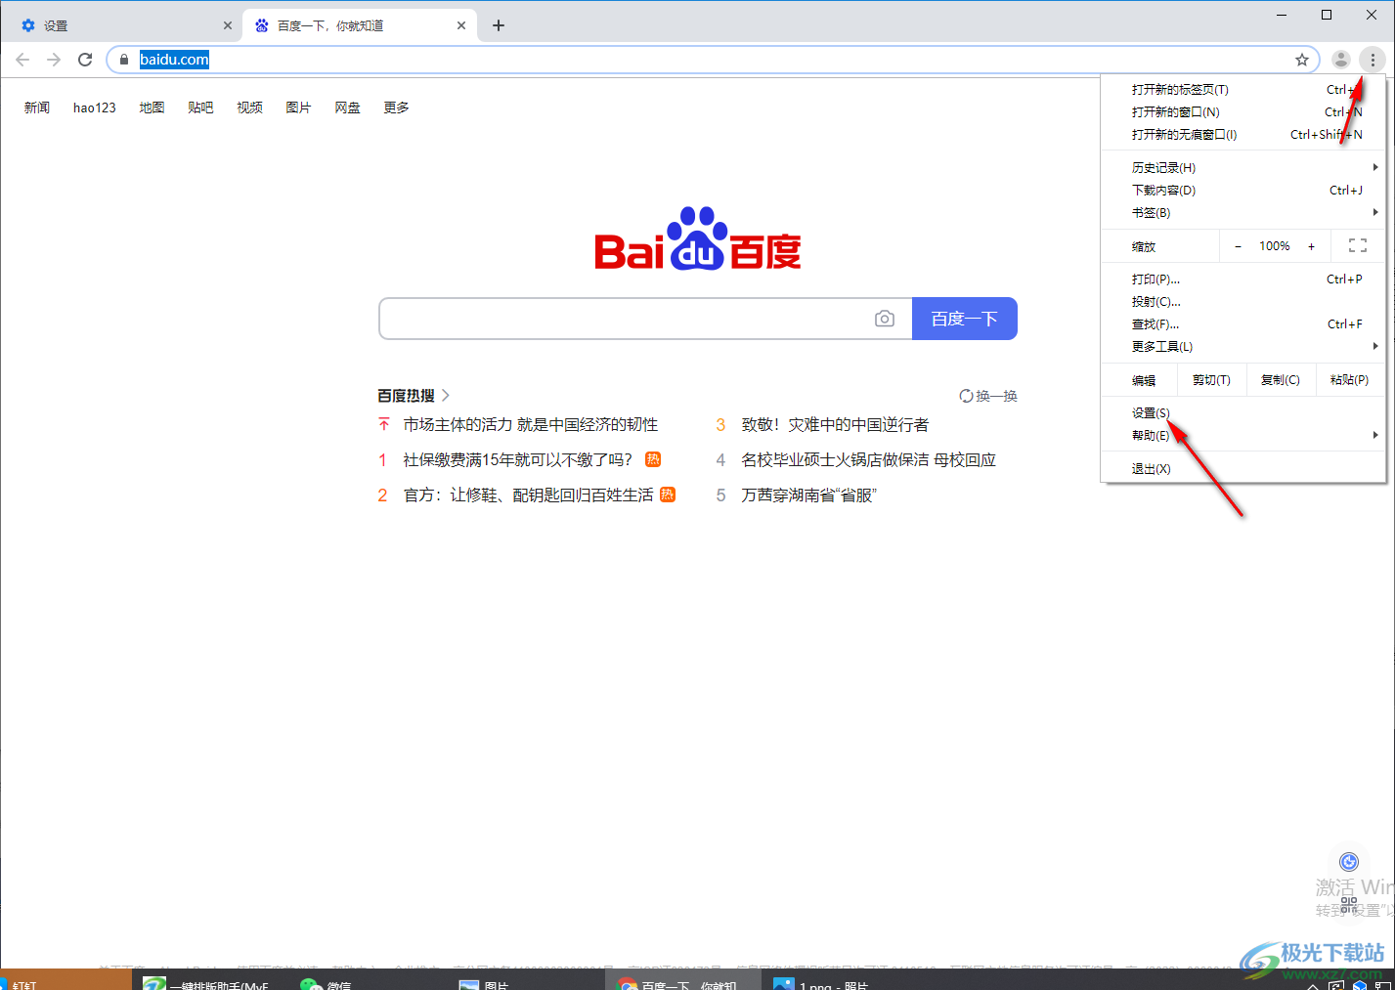Image resolution: width=1395 pixels, height=990 pixels.
Task: Click the Baidu logo
Action: [698, 238]
